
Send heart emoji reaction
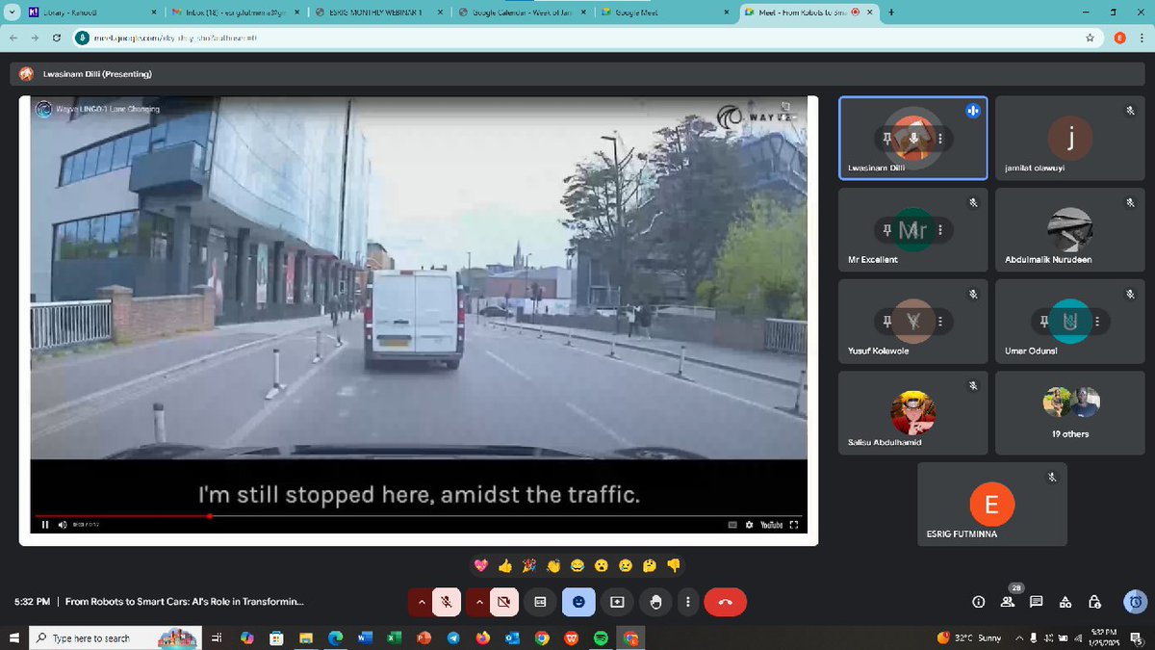[x=481, y=565]
